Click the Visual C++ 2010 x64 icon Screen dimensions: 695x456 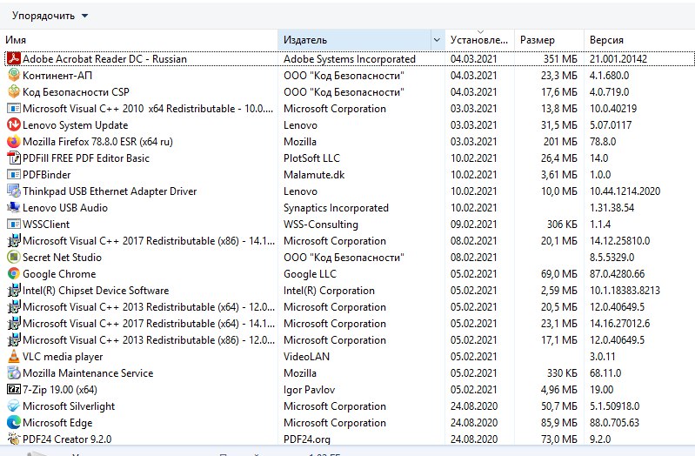(14, 108)
